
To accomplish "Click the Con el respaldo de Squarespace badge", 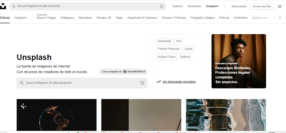I will [123, 72].
